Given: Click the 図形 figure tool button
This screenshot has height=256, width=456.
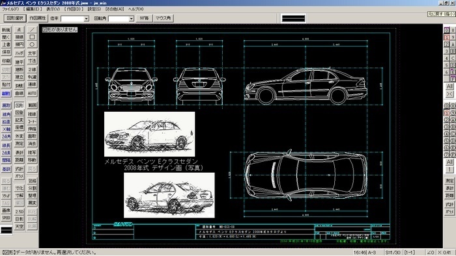Looking at the screenshot, I should (19, 105).
